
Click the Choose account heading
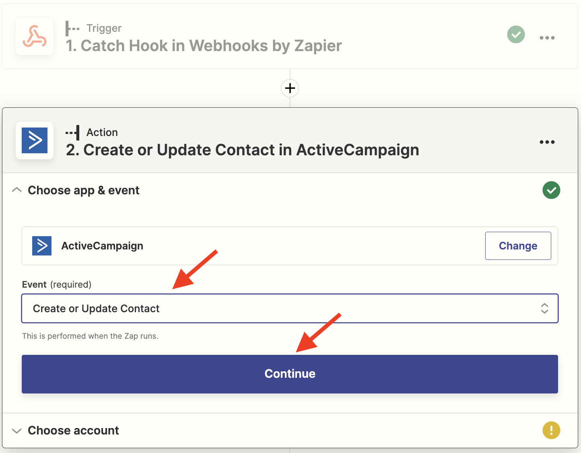click(73, 430)
